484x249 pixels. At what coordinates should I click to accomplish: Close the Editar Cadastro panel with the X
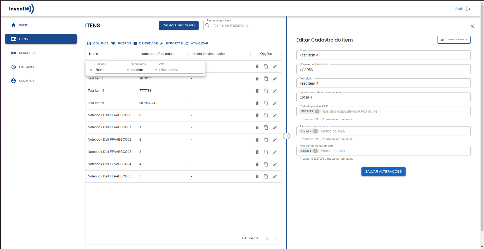point(472,26)
